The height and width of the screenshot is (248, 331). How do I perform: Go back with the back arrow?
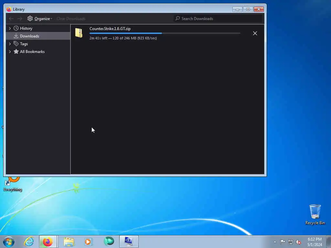(11, 19)
